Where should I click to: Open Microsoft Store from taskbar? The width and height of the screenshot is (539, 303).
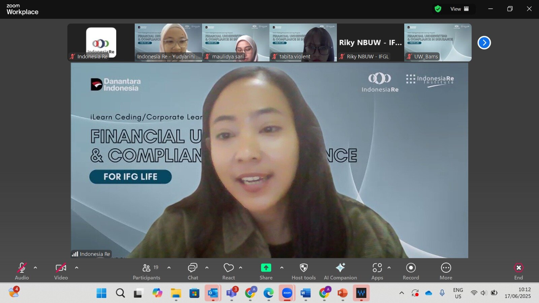[x=194, y=293]
